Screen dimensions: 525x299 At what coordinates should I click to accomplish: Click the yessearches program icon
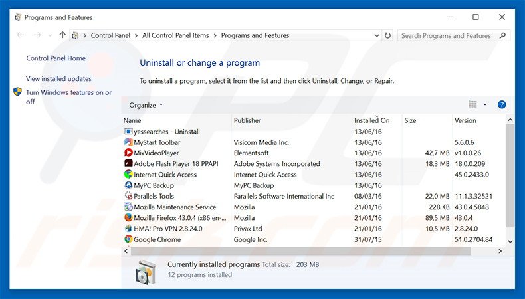(128, 132)
